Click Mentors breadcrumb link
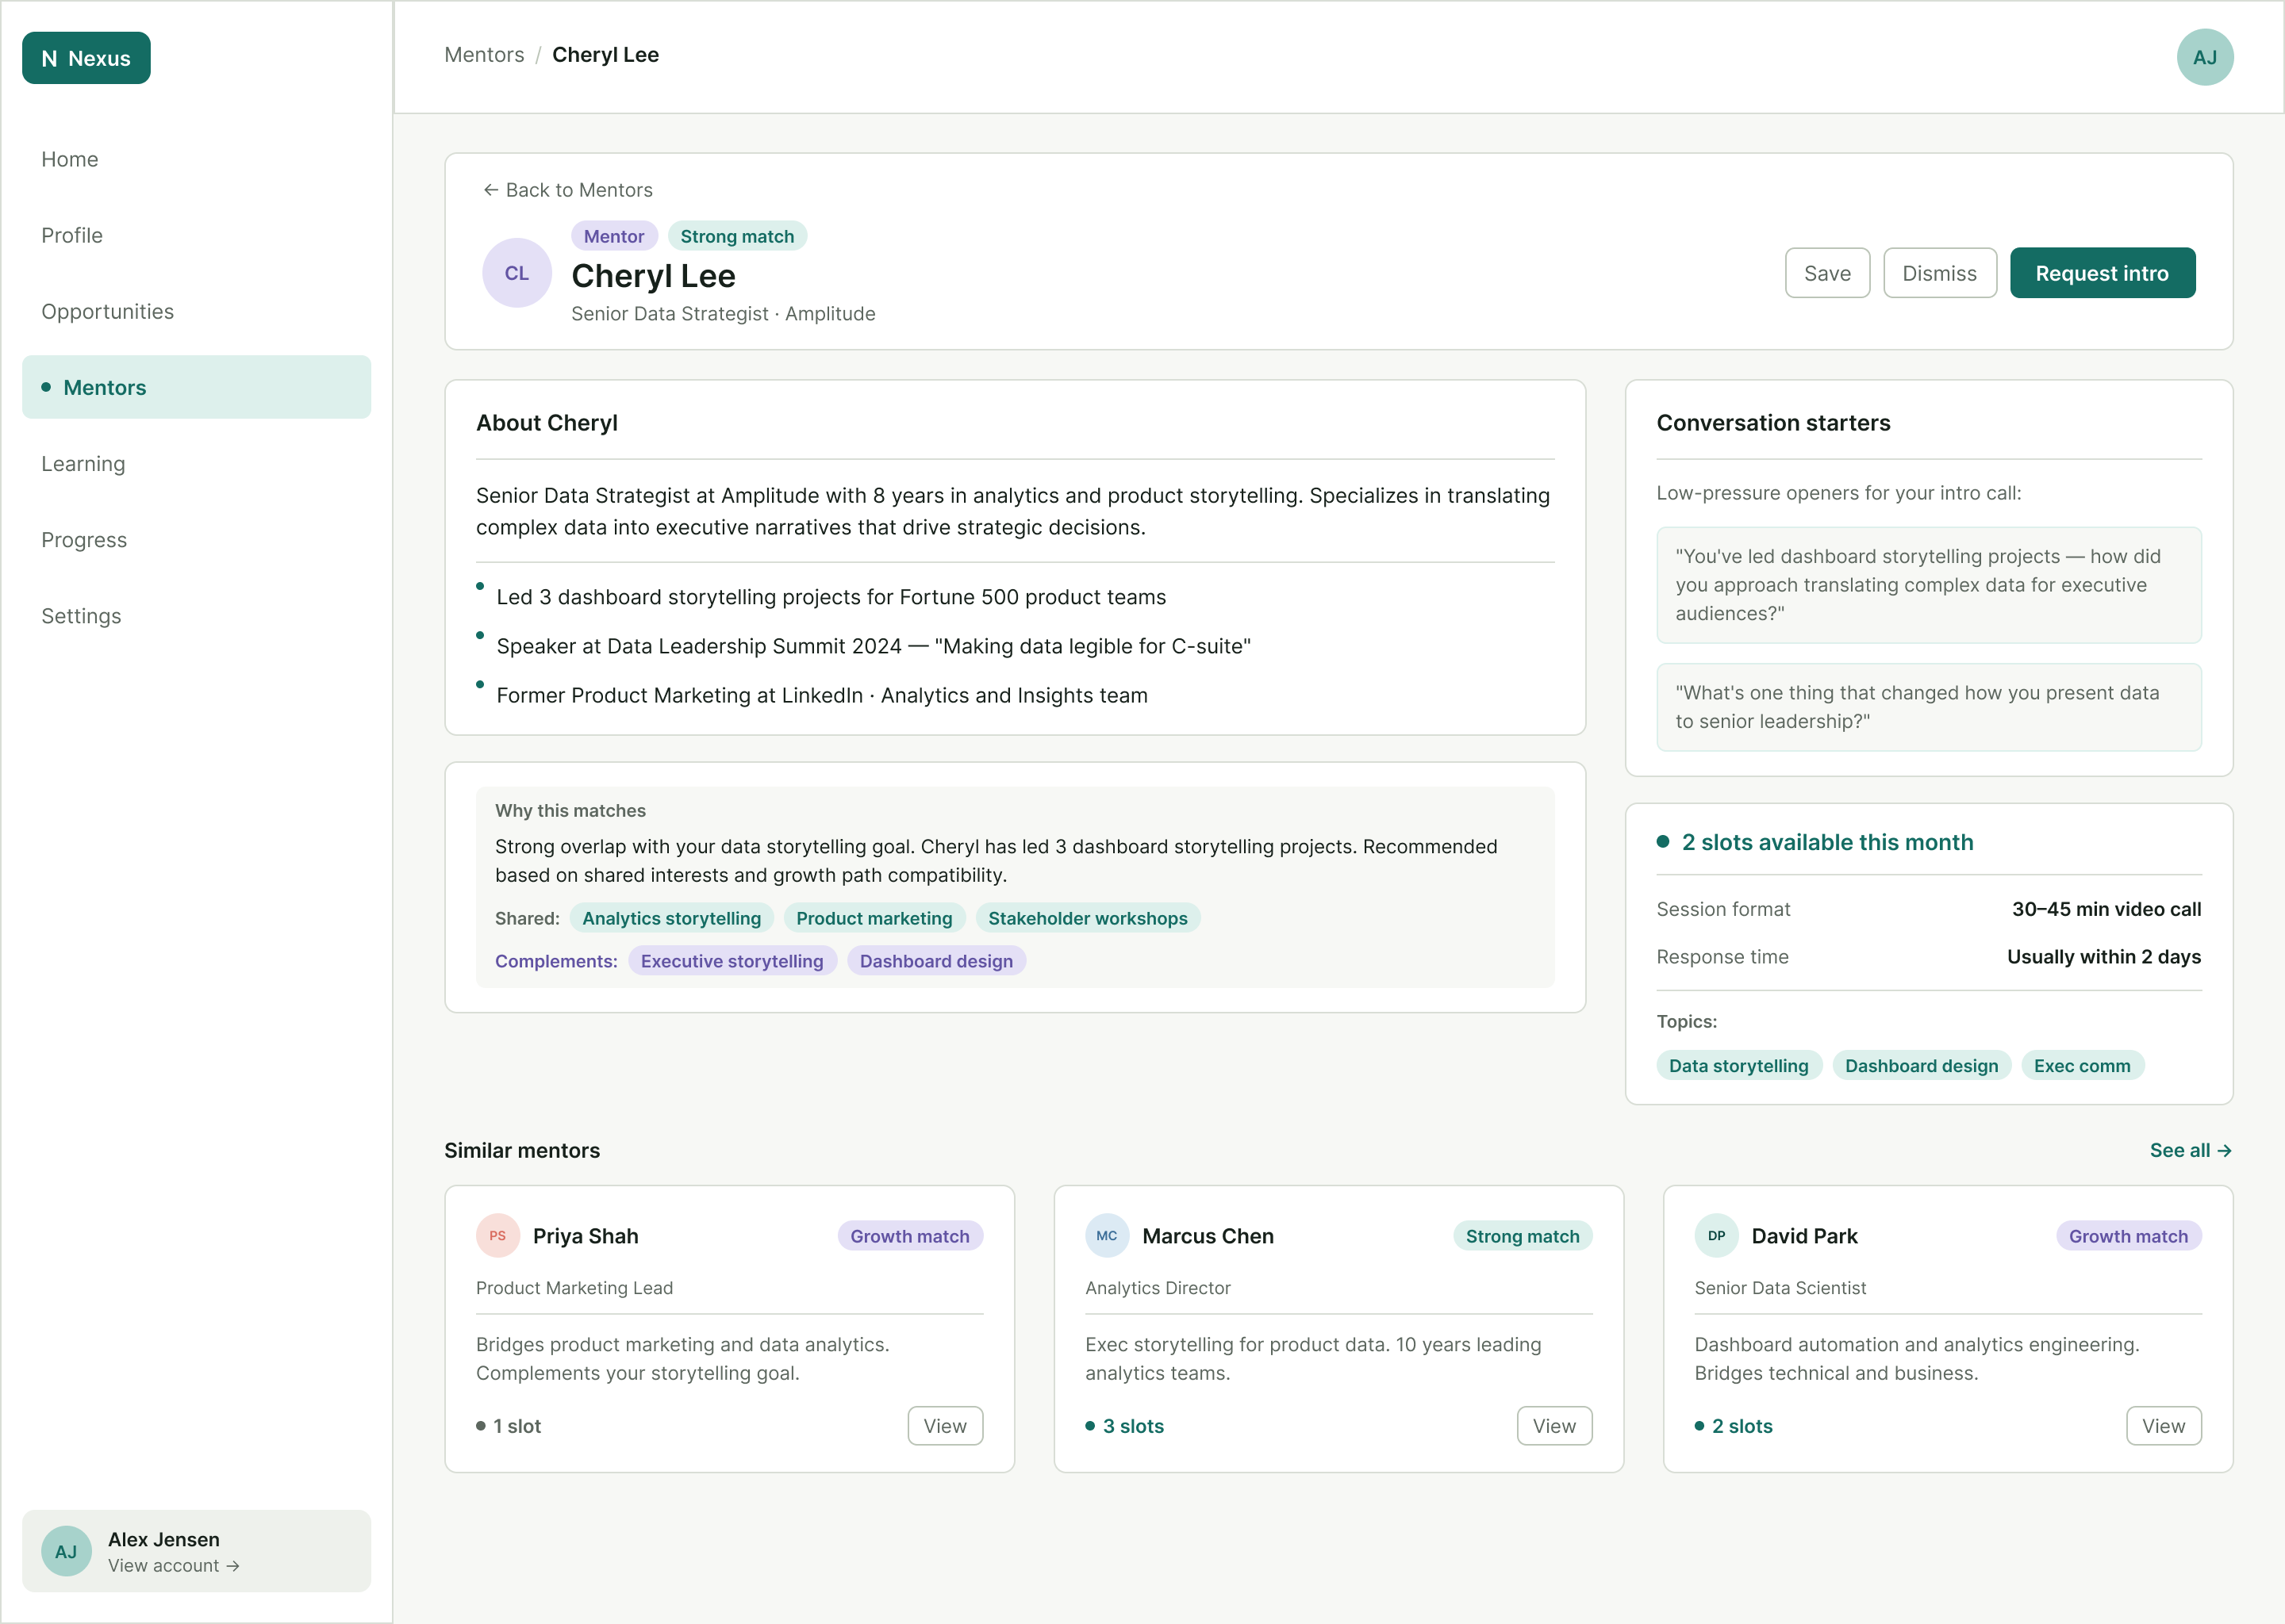The image size is (2285, 1624). 484,55
